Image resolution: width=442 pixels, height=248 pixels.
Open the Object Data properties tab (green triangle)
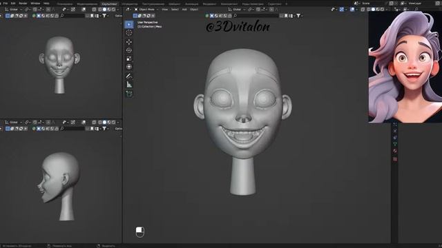point(395,144)
